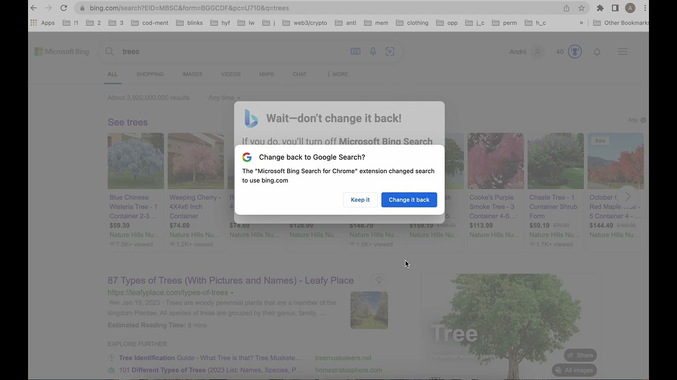The image size is (677, 380).
Task: Click treemusketeers.net link
Action: pyautogui.click(x=343, y=358)
